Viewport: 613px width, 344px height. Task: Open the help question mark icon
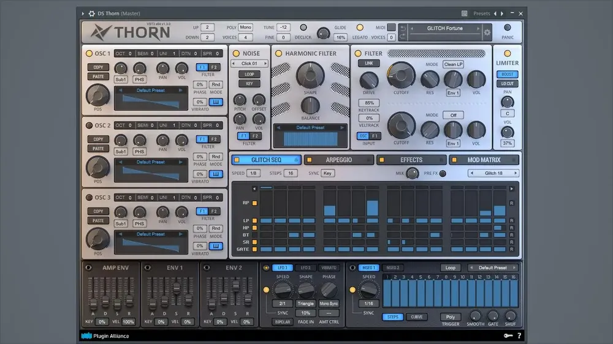(519, 336)
